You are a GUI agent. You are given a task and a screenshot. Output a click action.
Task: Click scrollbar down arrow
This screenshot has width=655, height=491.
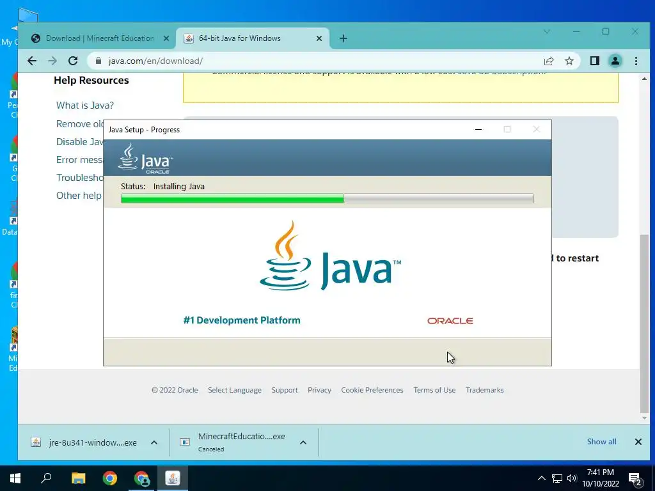point(644,418)
